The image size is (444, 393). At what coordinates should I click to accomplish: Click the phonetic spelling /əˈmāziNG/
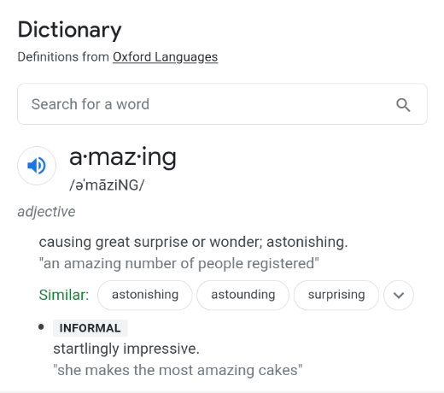pos(107,185)
